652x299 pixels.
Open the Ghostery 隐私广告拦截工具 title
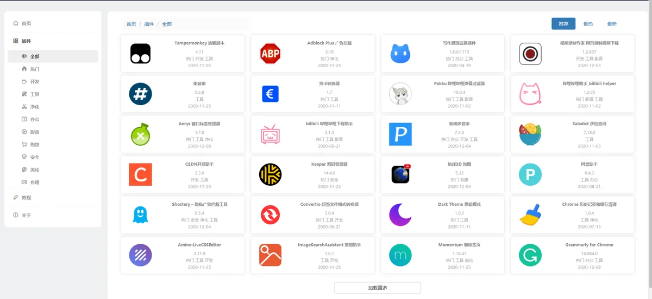tap(199, 204)
